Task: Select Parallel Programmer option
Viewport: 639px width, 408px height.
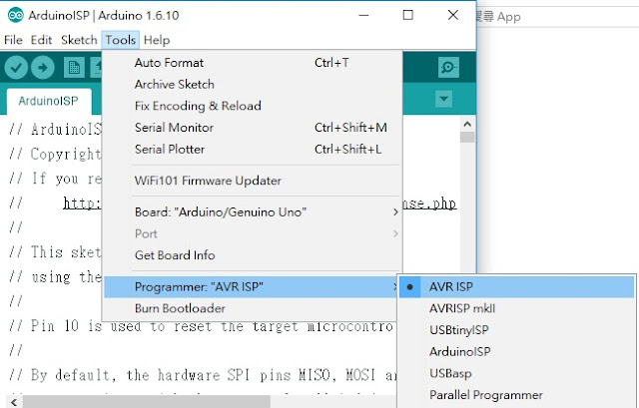Action: (x=517, y=395)
